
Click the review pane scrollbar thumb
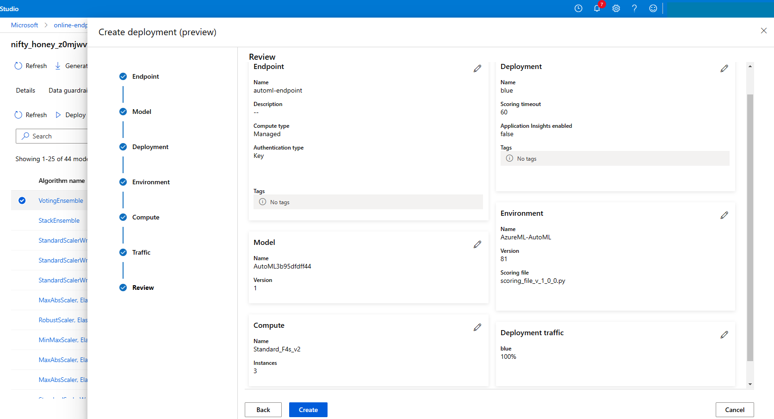click(x=750, y=227)
